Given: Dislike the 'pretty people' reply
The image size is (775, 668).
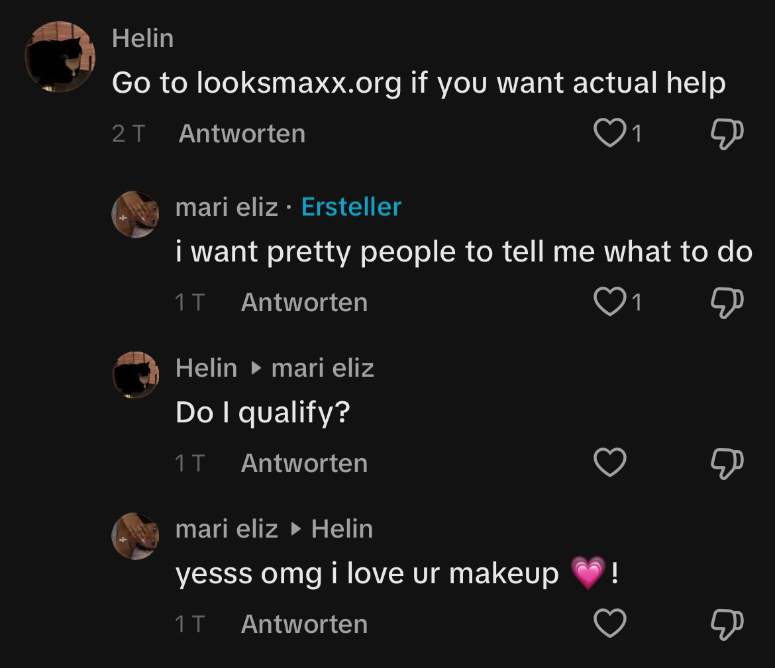Looking at the screenshot, I should click(x=727, y=302).
